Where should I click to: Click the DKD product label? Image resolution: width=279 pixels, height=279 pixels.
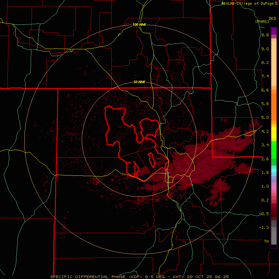point(272,19)
